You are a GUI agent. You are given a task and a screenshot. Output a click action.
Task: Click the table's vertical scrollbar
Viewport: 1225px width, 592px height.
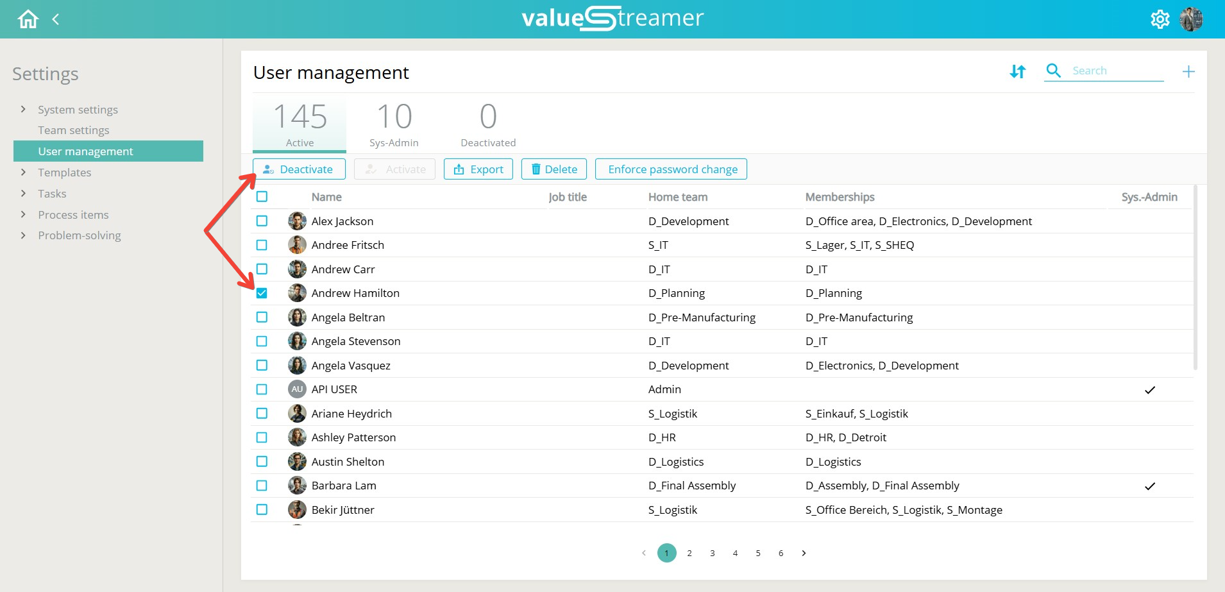[1195, 278]
